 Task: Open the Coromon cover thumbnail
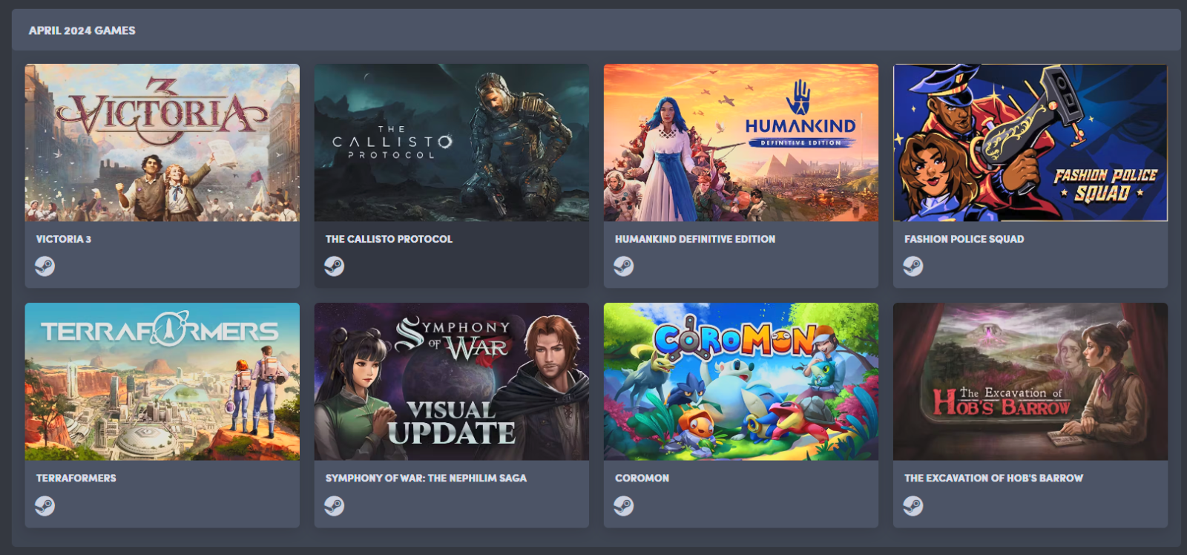(741, 381)
